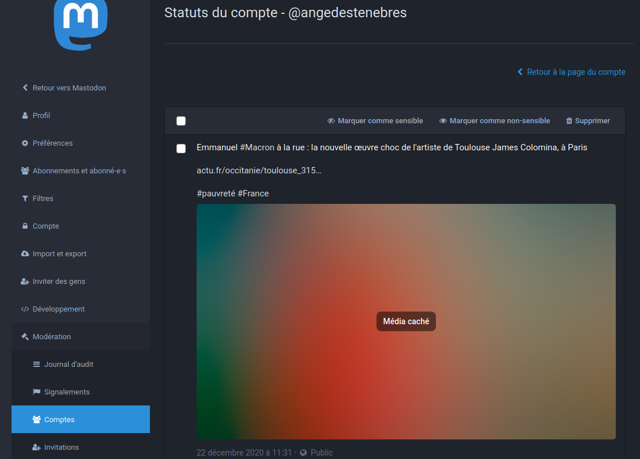Go back via Retour vers Mastodon chevron
Viewport: 640px width, 459px height.
tap(25, 88)
